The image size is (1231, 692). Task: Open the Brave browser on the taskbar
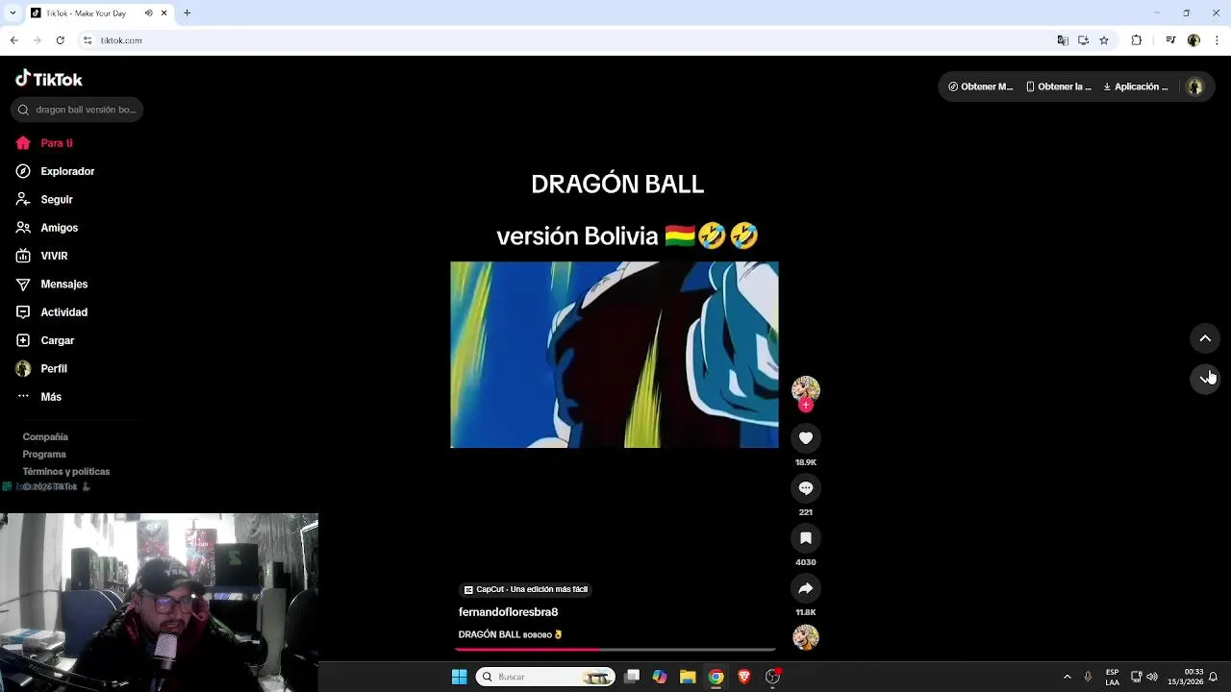click(x=743, y=677)
